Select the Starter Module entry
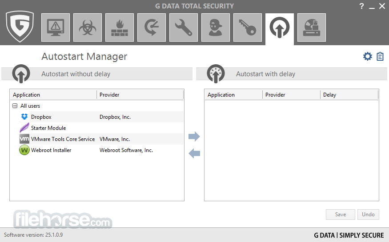 pyautogui.click(x=97, y=128)
